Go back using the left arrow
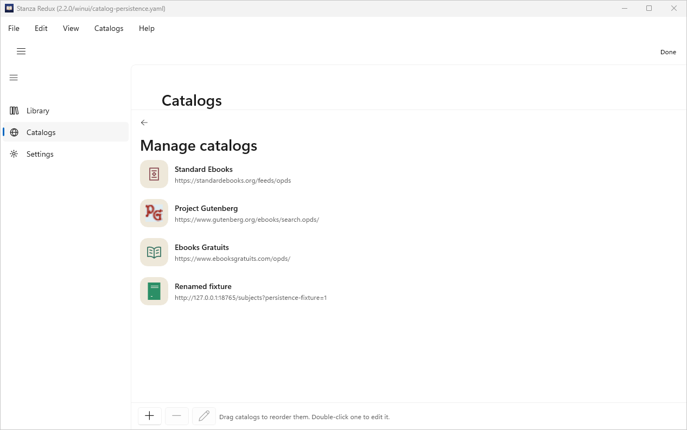Viewport: 687px width, 430px height. click(x=144, y=123)
